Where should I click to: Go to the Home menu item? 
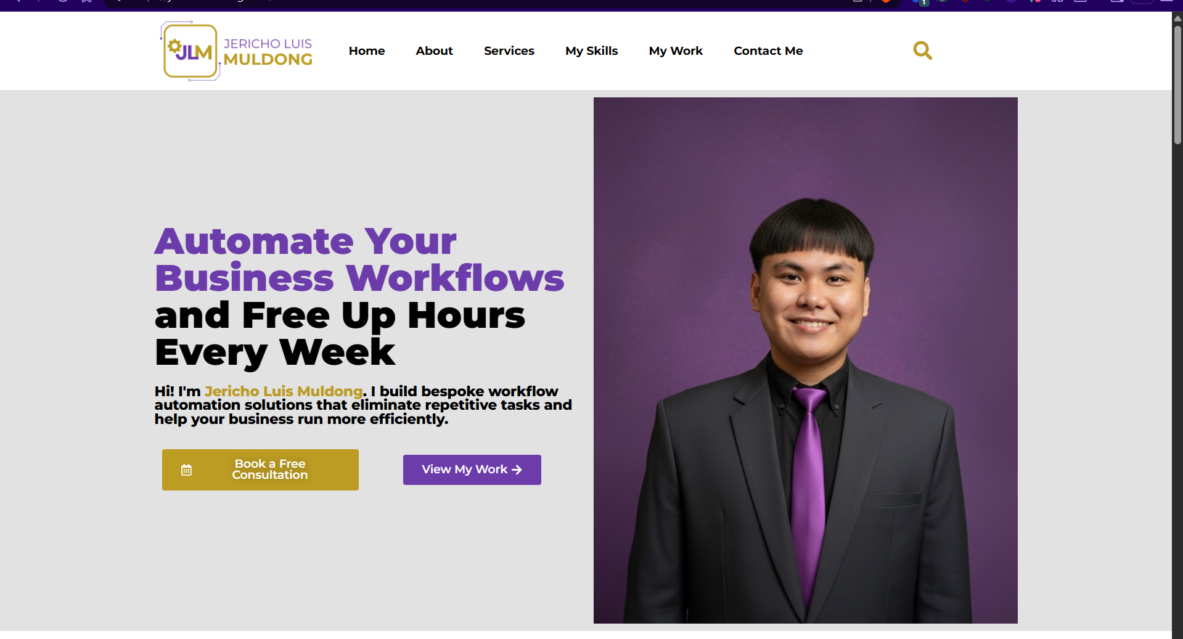pos(367,51)
